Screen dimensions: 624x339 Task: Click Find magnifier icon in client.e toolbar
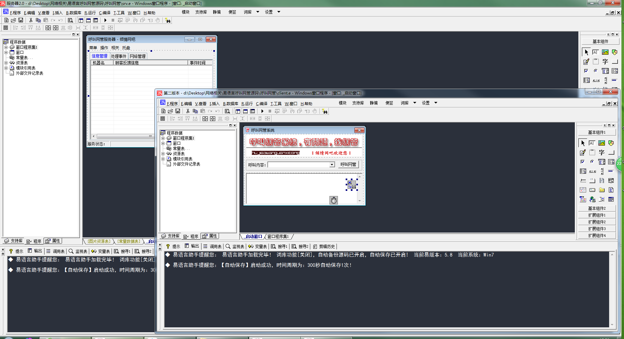coord(227,111)
